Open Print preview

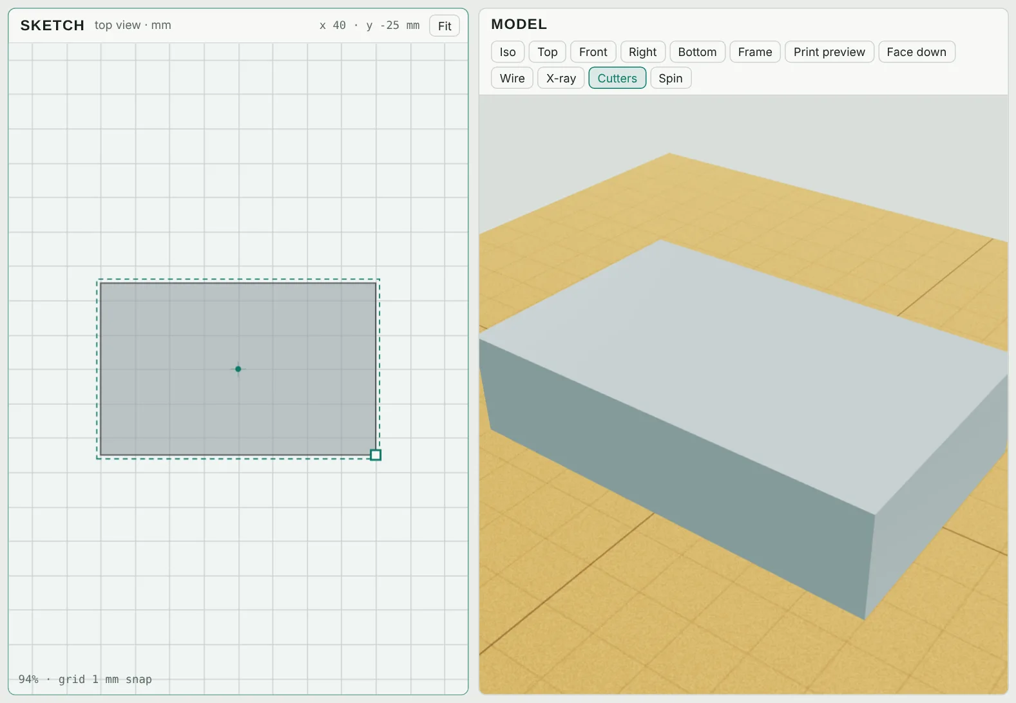click(x=829, y=52)
